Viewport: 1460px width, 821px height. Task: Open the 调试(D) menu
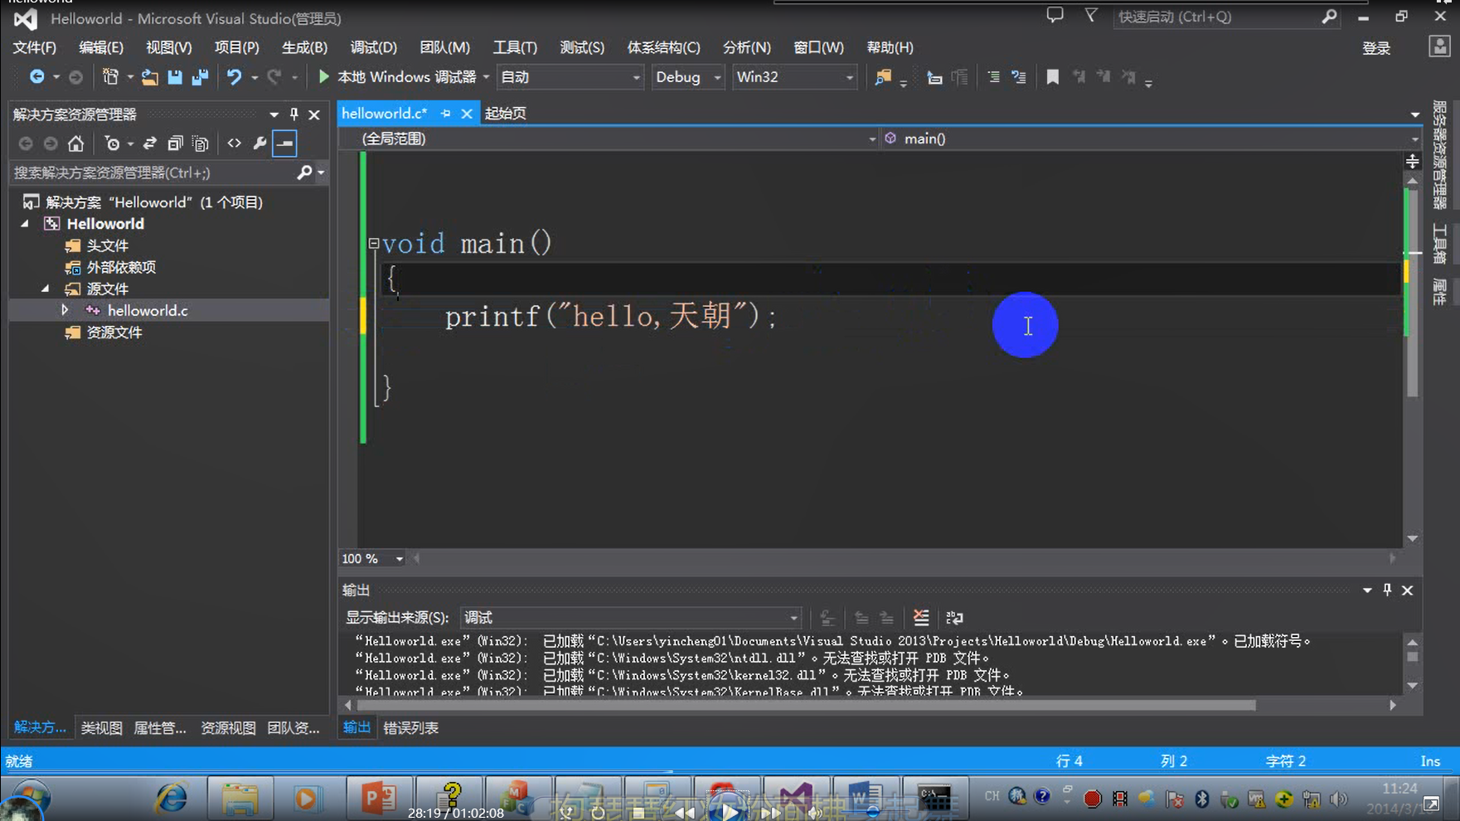click(x=373, y=47)
